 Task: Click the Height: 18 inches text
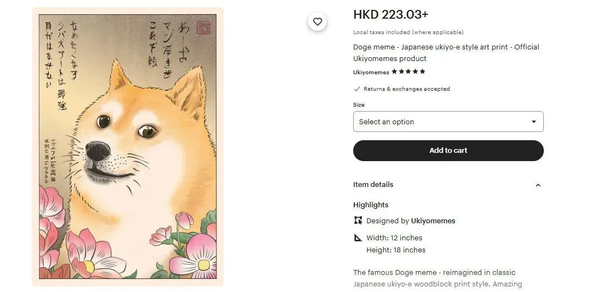point(396,250)
